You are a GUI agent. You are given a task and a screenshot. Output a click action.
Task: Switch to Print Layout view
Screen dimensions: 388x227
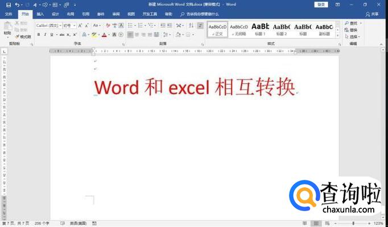[316, 223]
